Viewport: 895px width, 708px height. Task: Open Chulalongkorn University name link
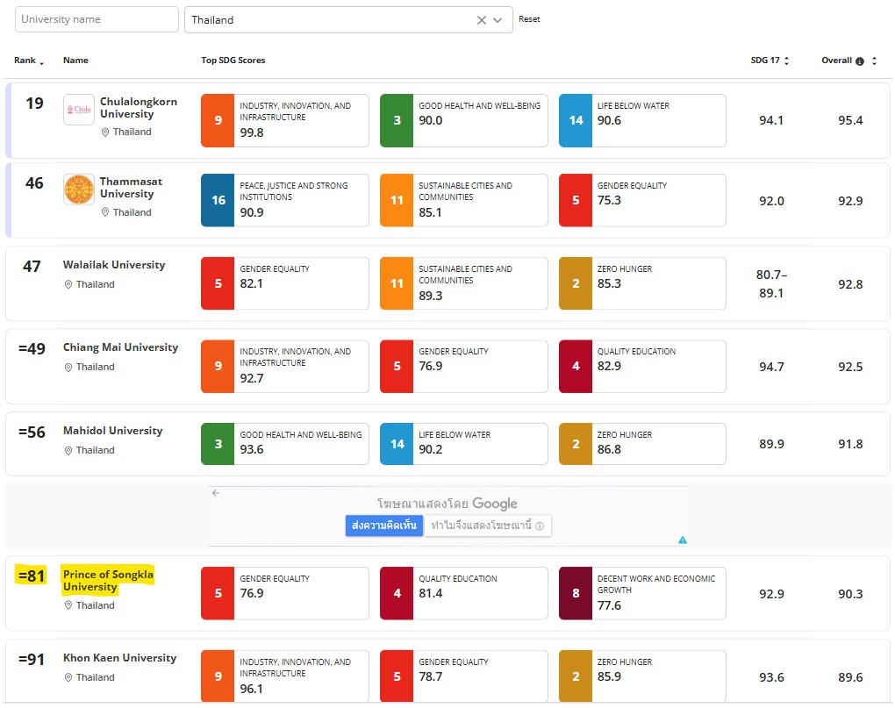(139, 108)
